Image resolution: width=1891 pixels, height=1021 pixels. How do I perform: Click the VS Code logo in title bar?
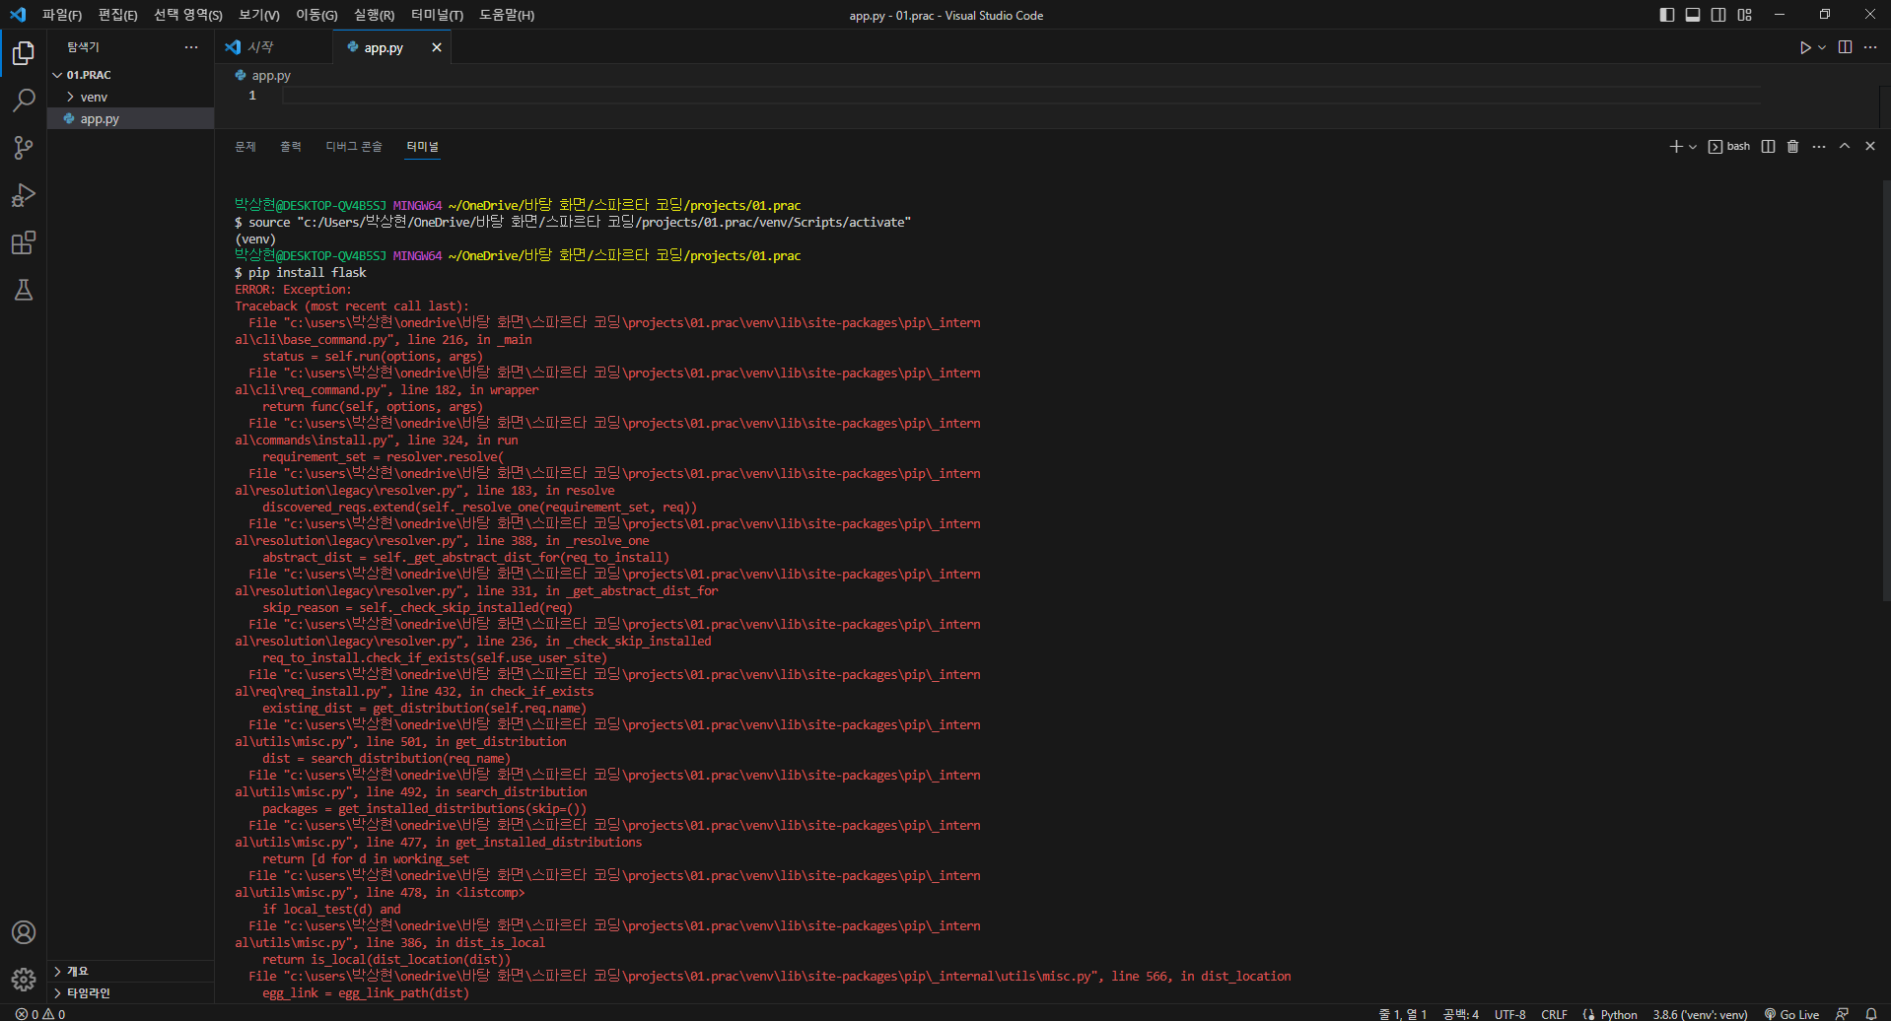[18, 15]
